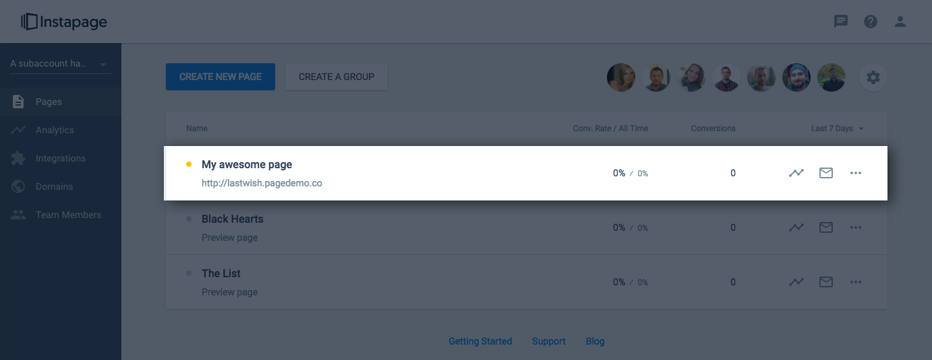932x360 pixels.
Task: Open the Last 7 Days dropdown
Action: click(x=838, y=128)
